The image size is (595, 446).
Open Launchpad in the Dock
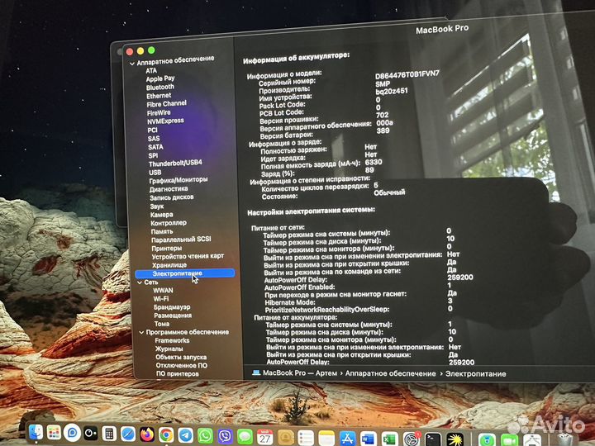54,432
